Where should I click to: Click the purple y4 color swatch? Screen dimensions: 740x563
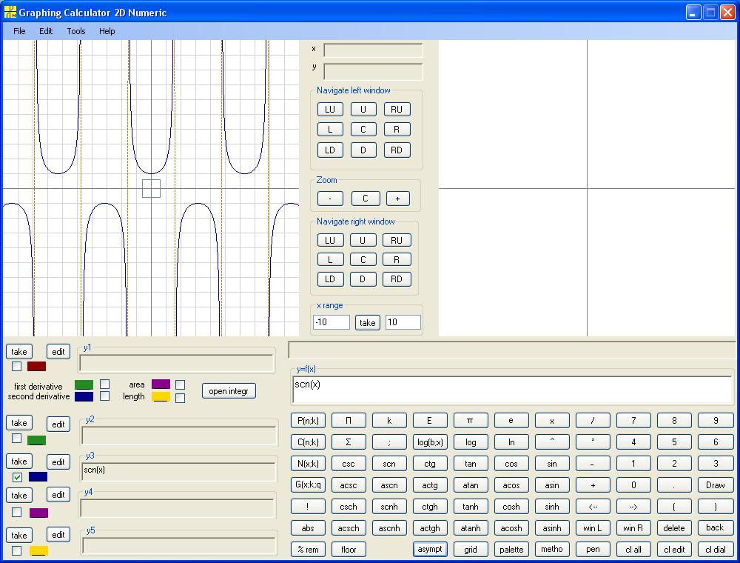(38, 513)
